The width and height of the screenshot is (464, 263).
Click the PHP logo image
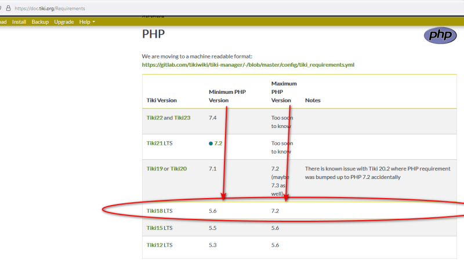click(x=440, y=35)
